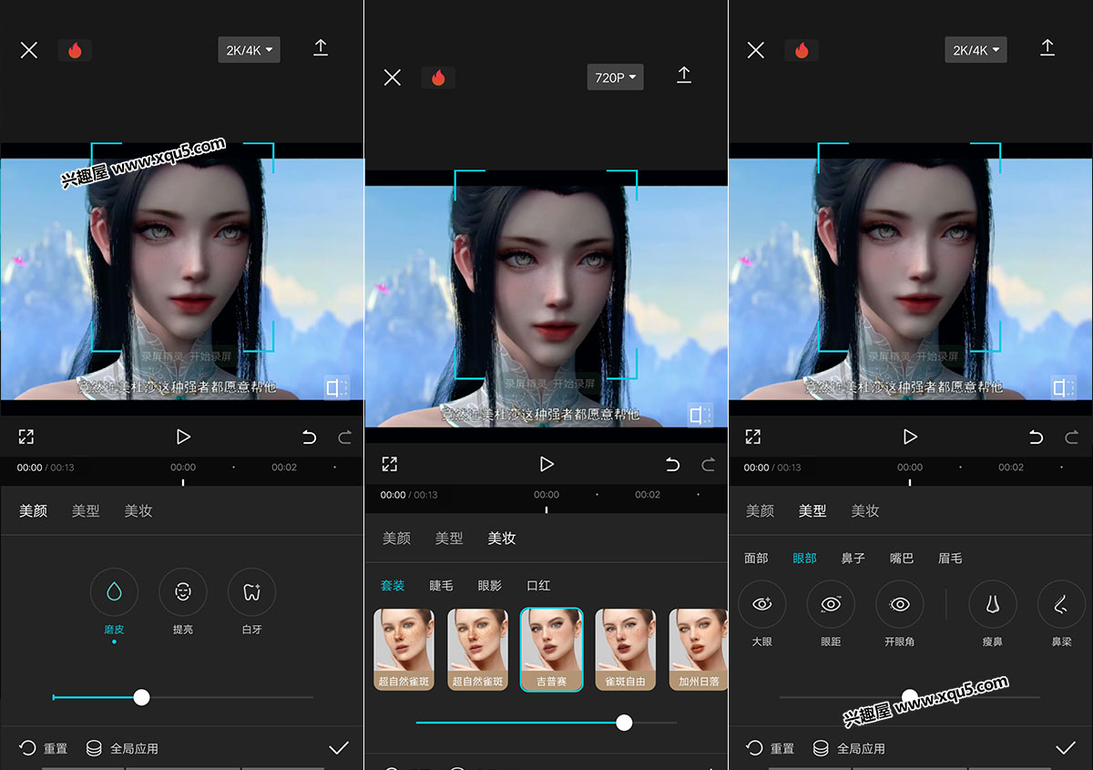The image size is (1093, 770).
Task: Select the 美妆 tab in the 眼部 screen
Action: pos(865,511)
